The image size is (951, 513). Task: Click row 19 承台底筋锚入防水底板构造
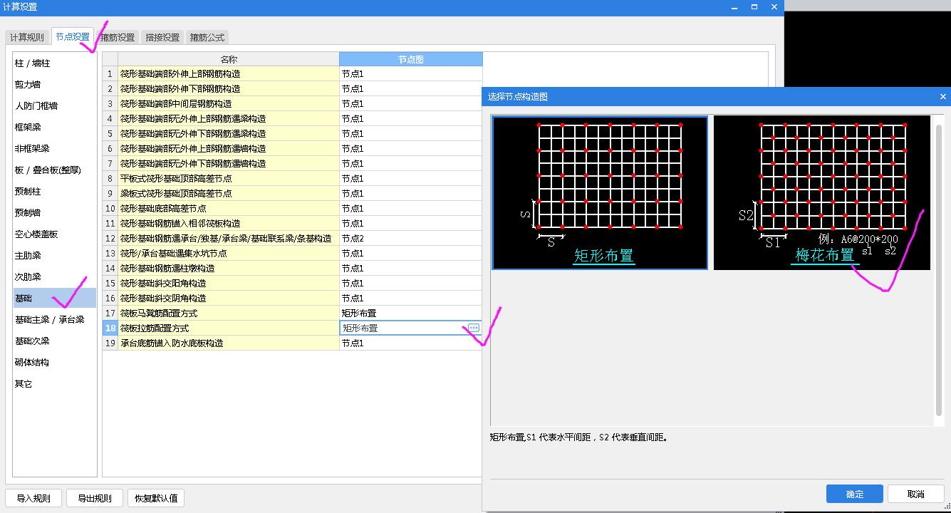click(229, 343)
